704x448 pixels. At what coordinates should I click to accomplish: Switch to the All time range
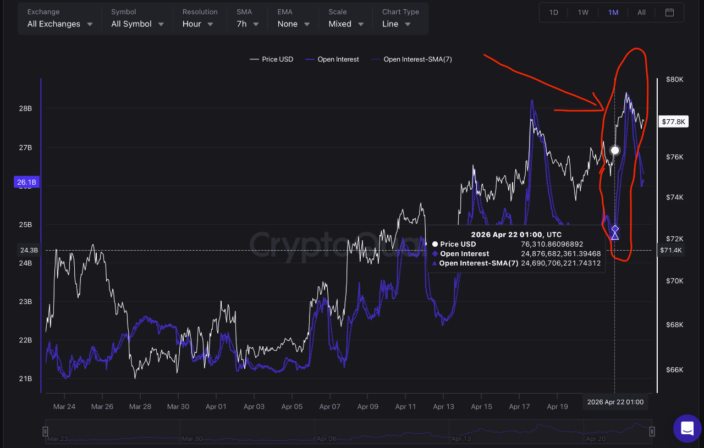pos(641,12)
